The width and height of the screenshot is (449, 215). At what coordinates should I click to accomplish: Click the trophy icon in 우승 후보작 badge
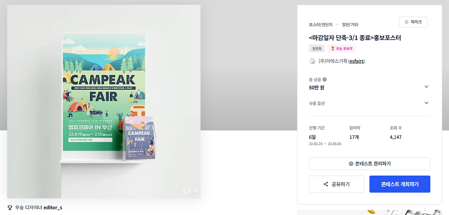point(333,48)
